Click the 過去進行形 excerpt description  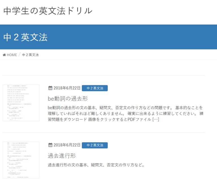pyautogui.click(x=96, y=165)
